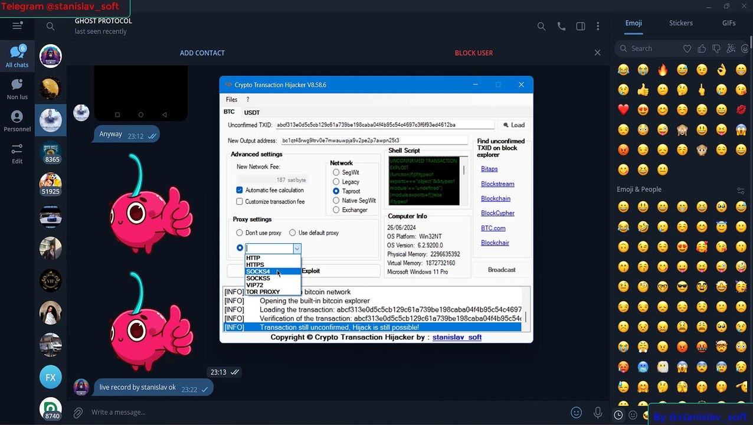Screen dimensions: 753x425
Task: Open the Non lus chat folder
Action: [x=17, y=89]
